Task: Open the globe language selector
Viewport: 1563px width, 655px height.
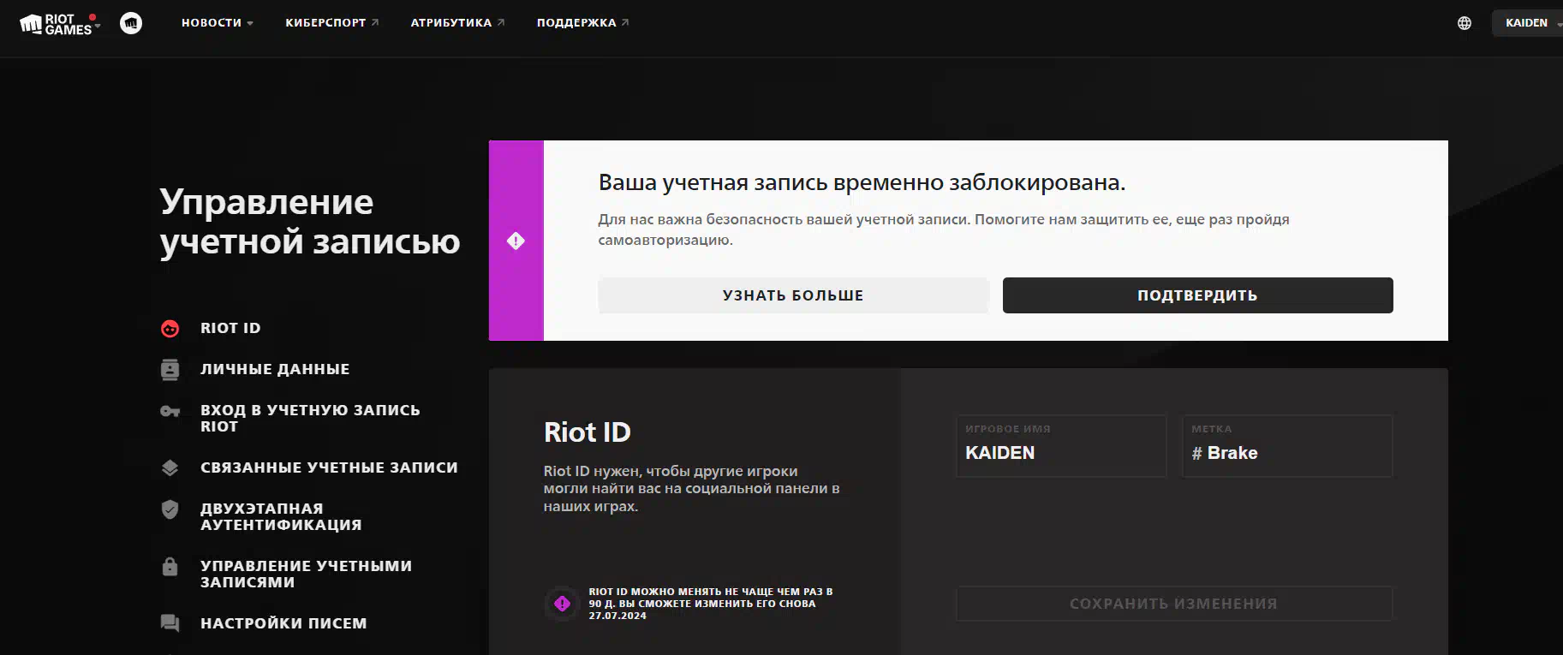Action: (x=1465, y=23)
